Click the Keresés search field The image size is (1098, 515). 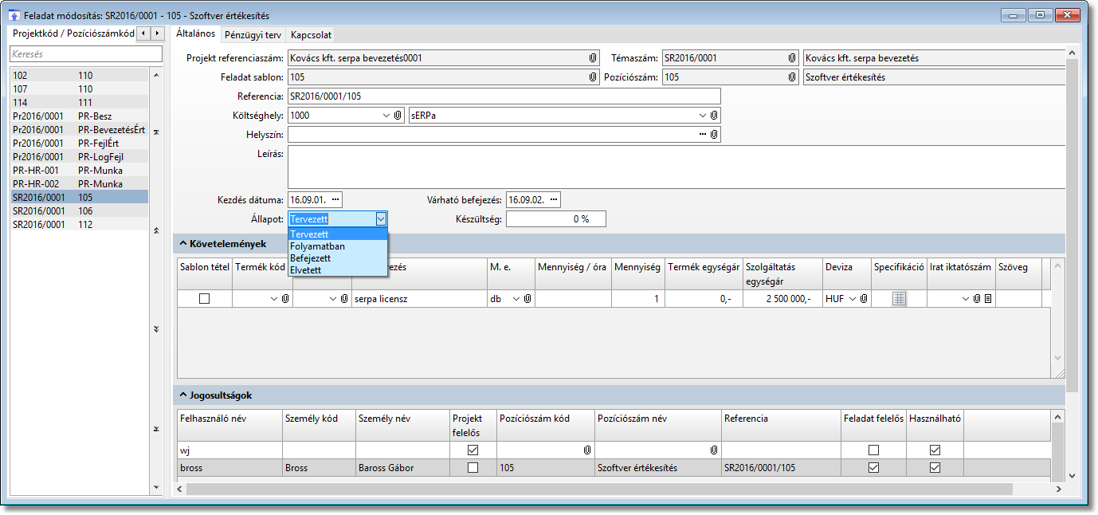[85, 54]
